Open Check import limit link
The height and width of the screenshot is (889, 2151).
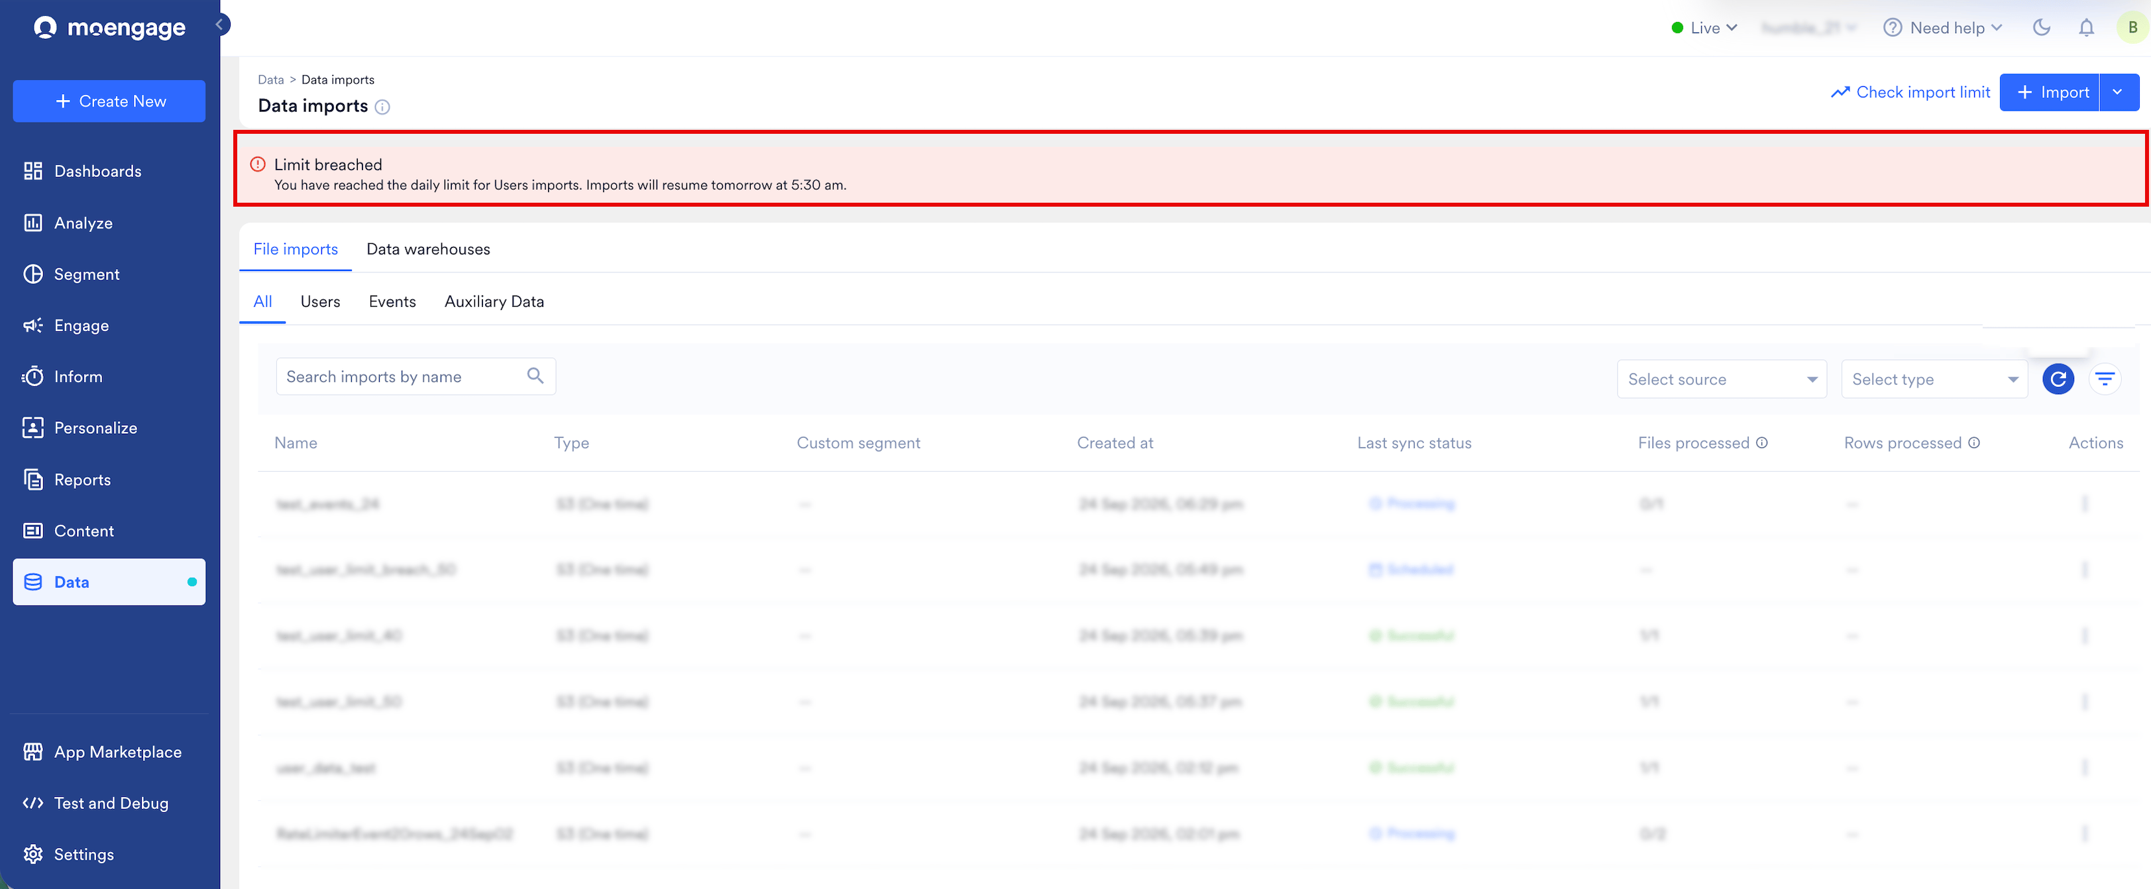click(x=1910, y=92)
